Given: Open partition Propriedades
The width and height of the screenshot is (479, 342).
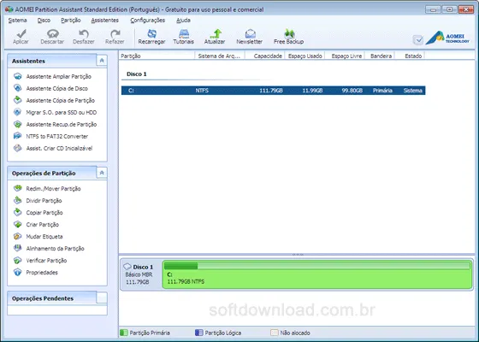Looking at the screenshot, I should pos(42,273).
